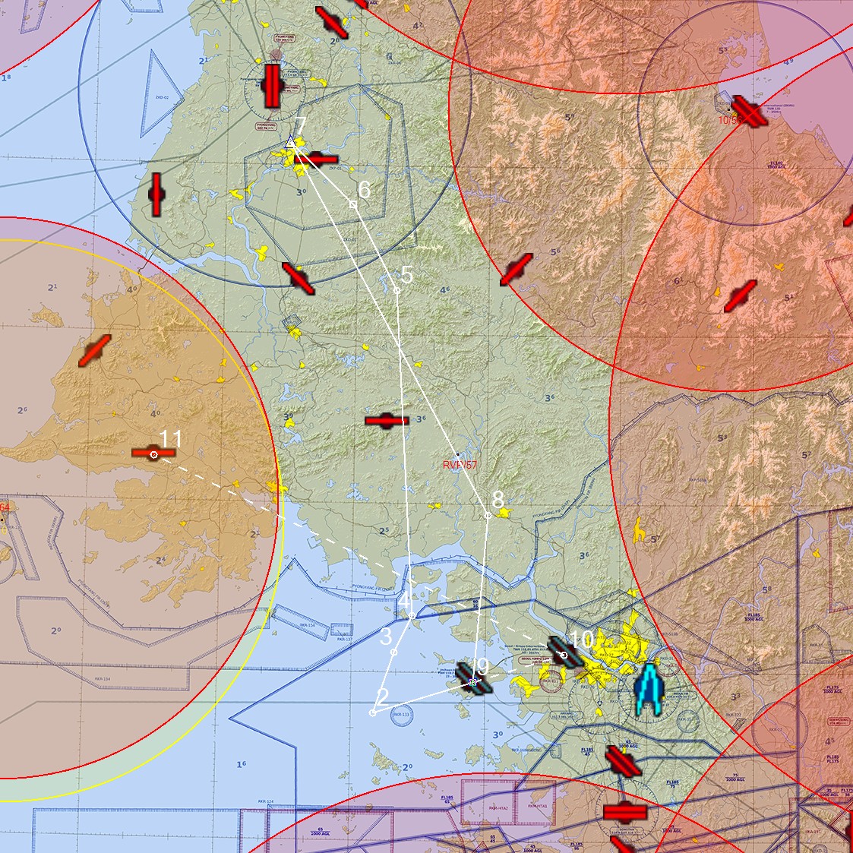Select the red crossed runway icon at the top-right airfield
The image size is (853, 853).
pyautogui.click(x=748, y=112)
